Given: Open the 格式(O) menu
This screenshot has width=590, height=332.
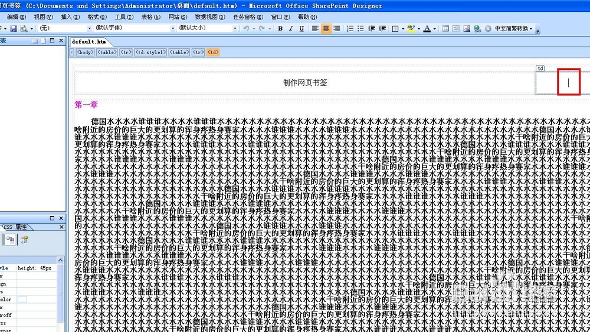Looking at the screenshot, I should [97, 17].
